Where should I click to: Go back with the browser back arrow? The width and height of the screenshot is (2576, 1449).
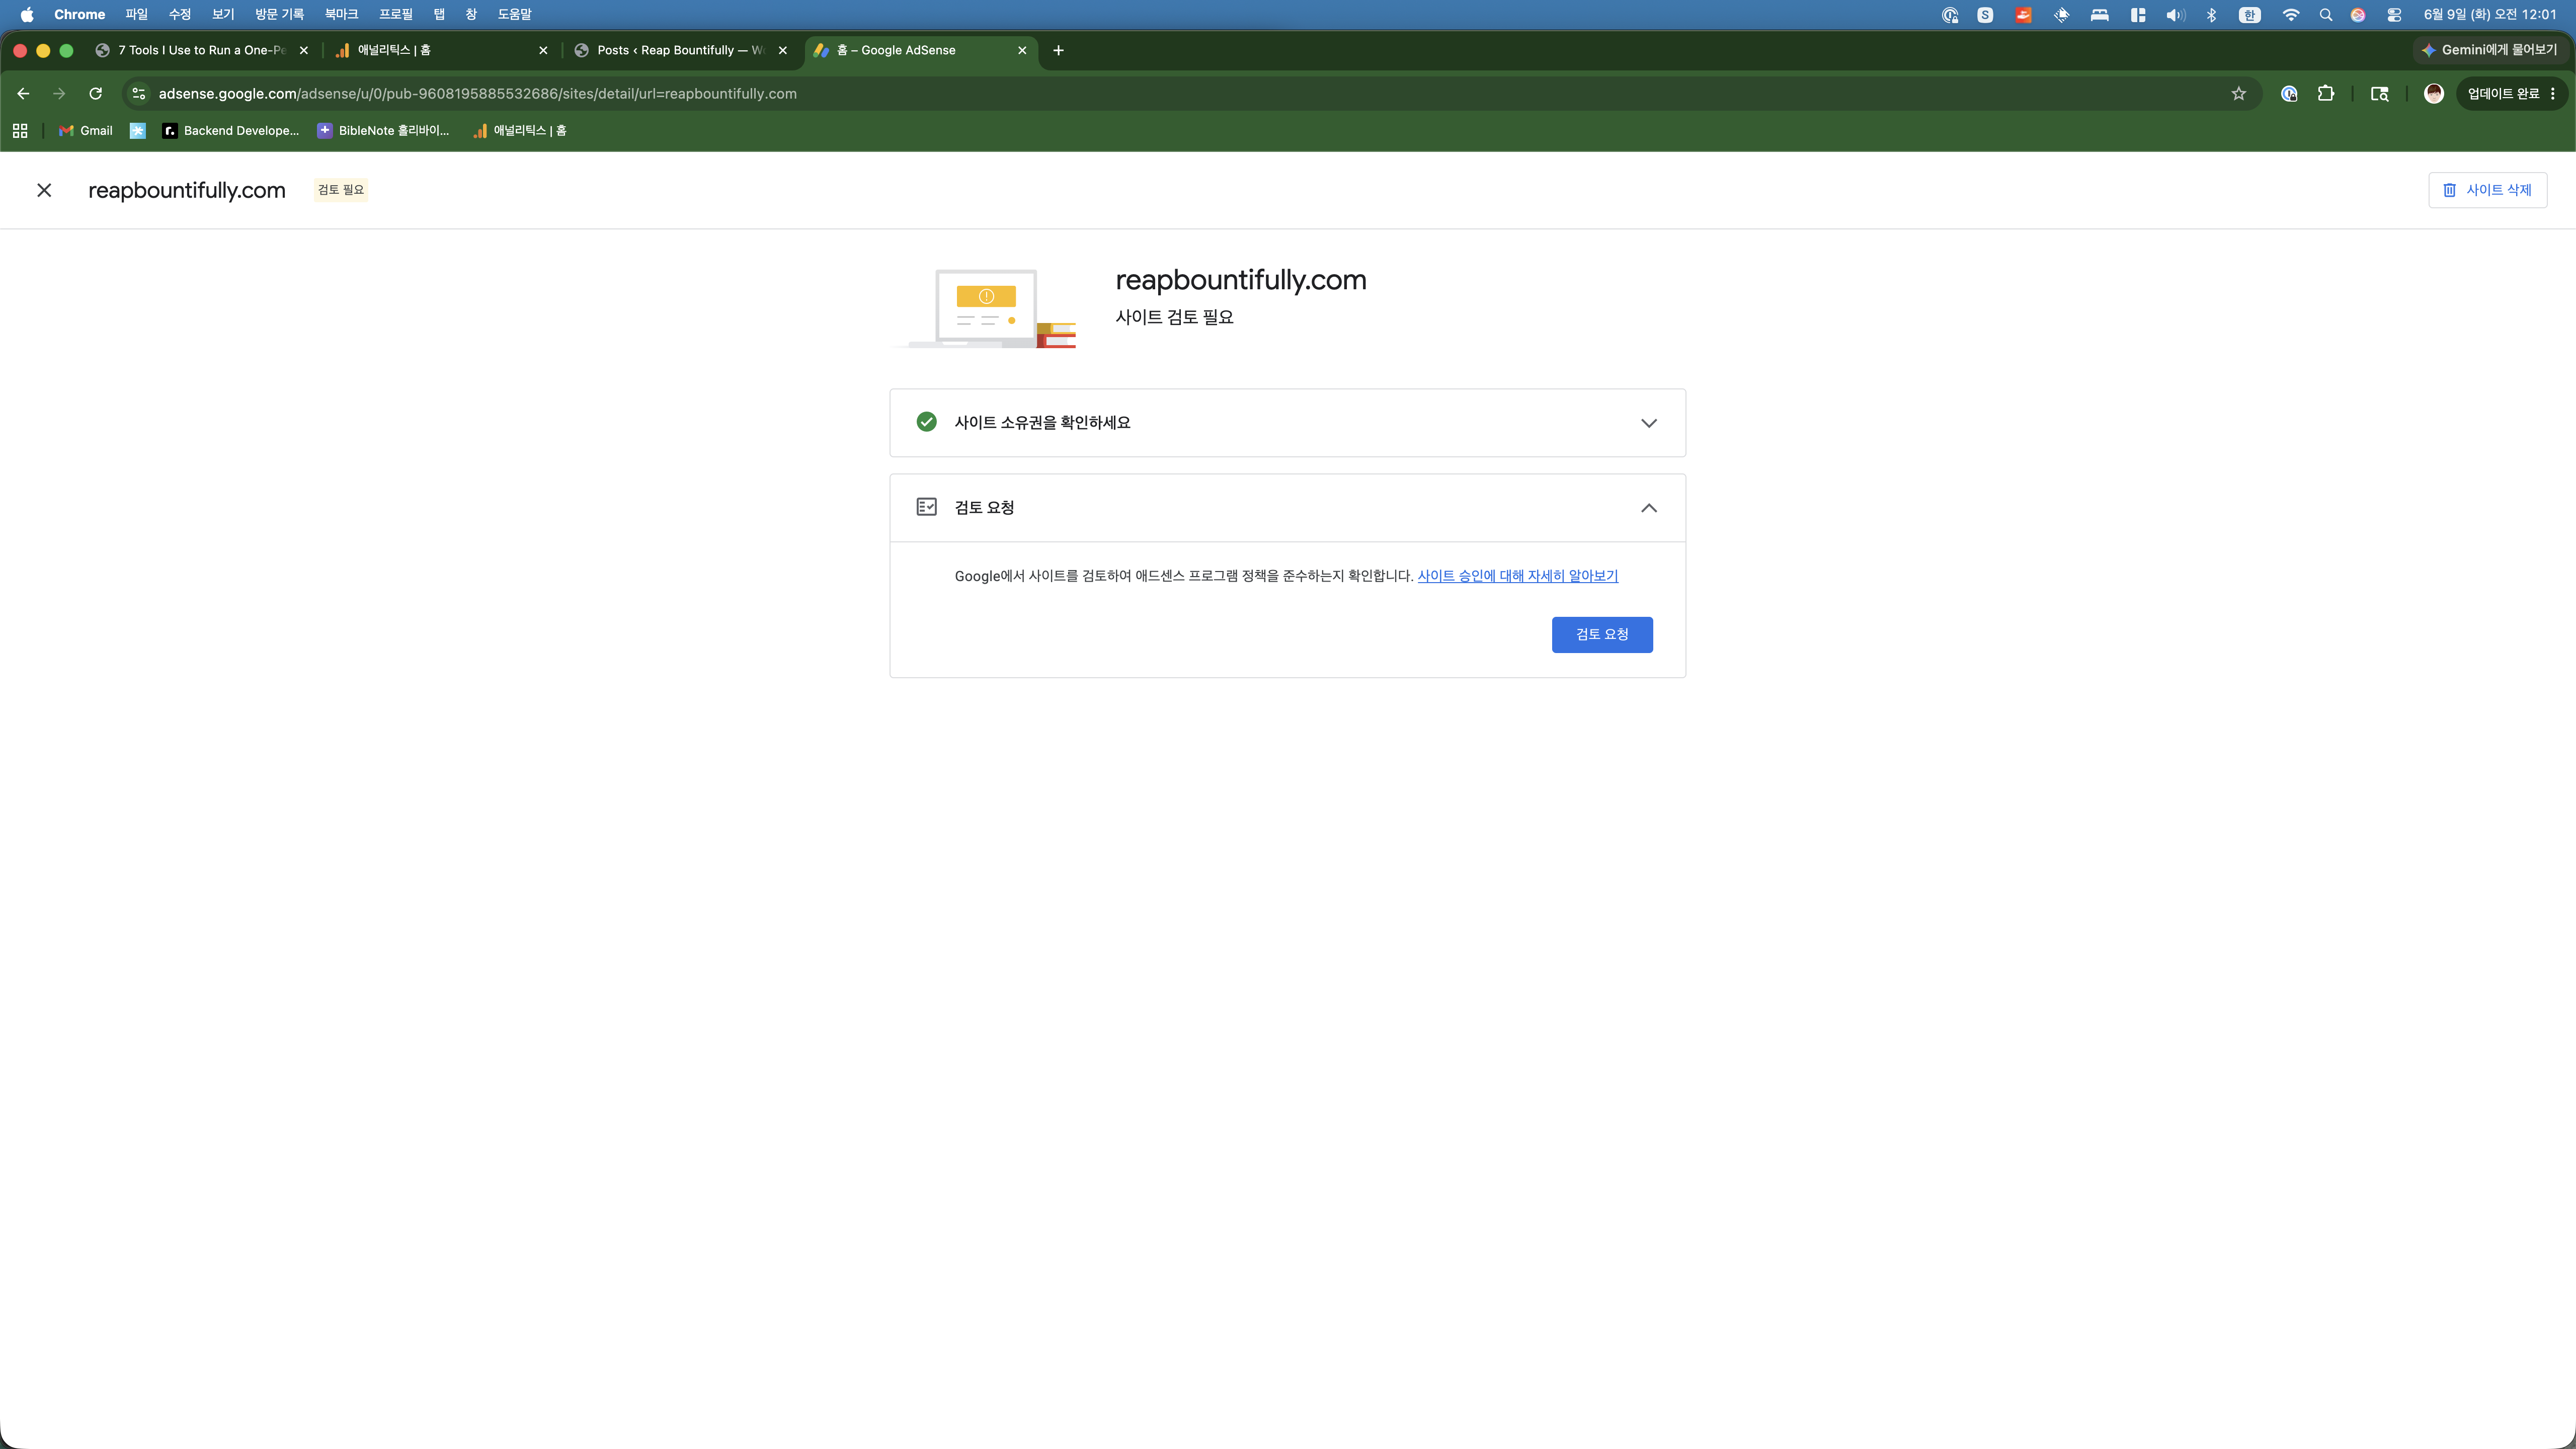(23, 94)
